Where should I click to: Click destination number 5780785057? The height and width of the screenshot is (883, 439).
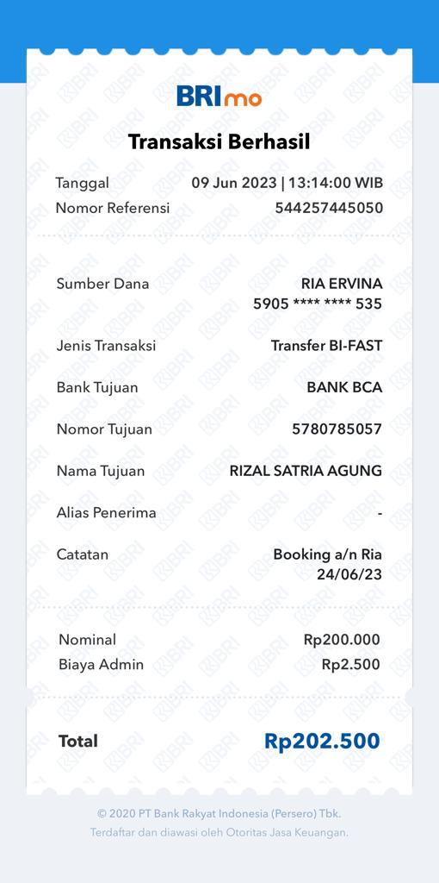click(x=337, y=429)
